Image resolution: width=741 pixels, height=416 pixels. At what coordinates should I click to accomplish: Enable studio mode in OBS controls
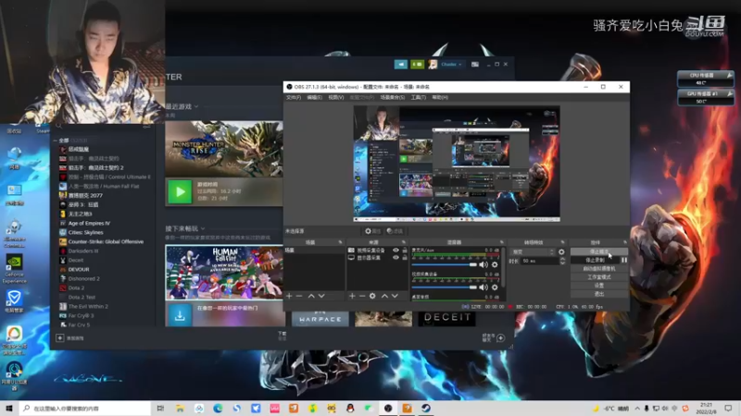click(598, 276)
